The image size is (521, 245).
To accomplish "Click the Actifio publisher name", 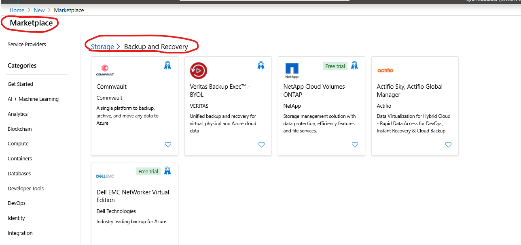I will tap(384, 106).
